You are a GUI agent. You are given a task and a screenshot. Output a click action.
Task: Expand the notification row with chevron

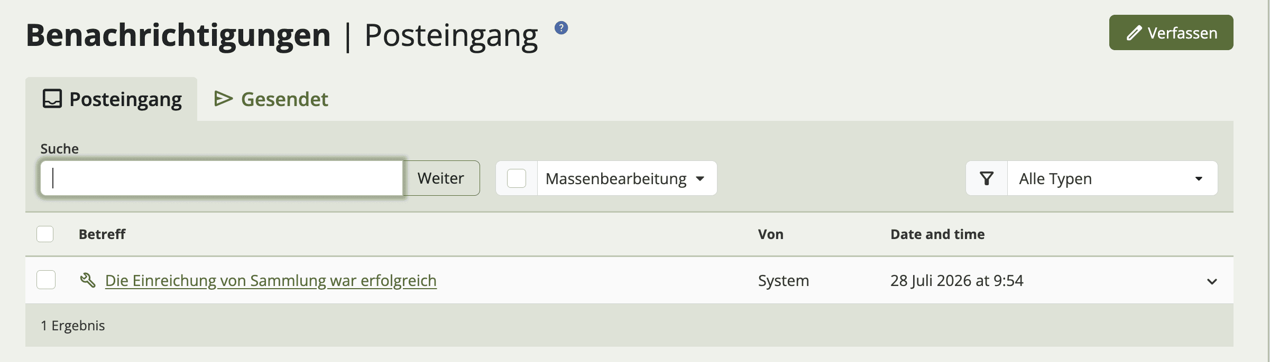(1212, 281)
